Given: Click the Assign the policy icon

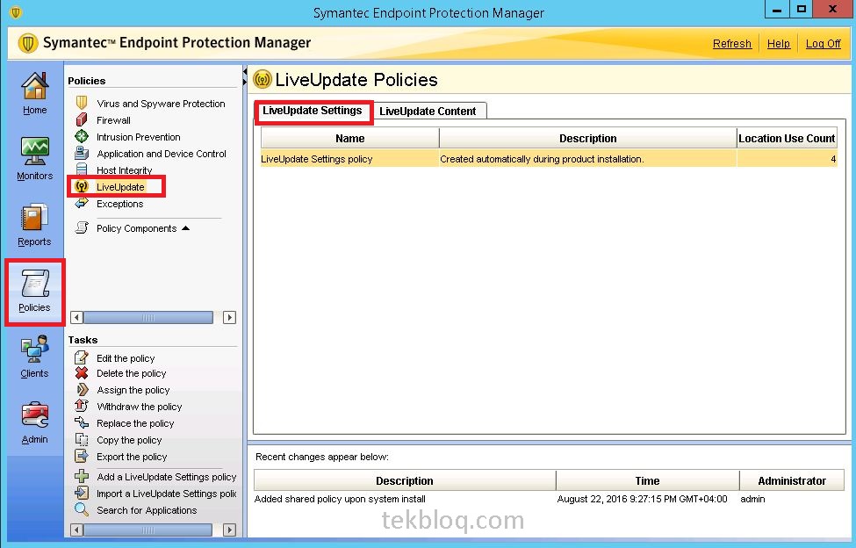Looking at the screenshot, I should click(82, 390).
